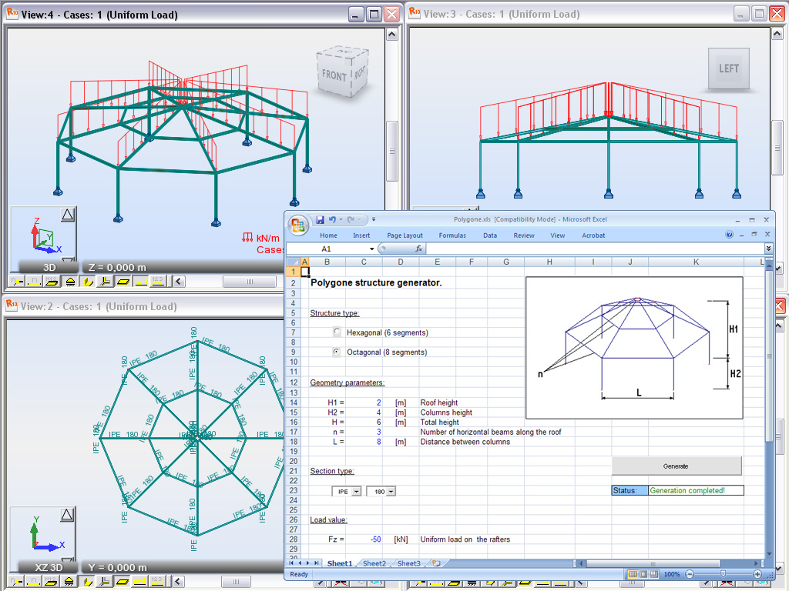
Task: Click the 3D view mode button in View 4
Action: [49, 267]
